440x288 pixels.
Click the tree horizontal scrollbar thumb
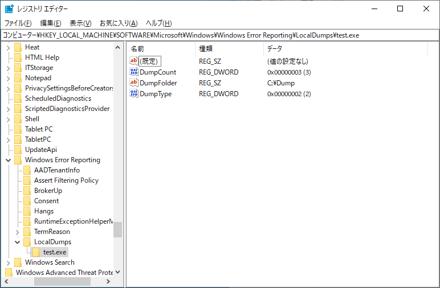coord(62,281)
